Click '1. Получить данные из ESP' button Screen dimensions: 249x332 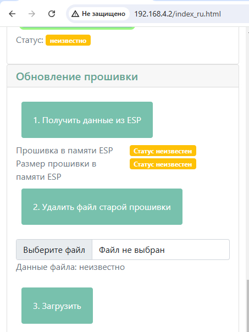(87, 120)
